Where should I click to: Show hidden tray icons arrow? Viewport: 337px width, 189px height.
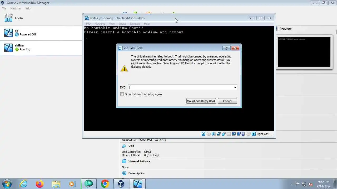pos(291,184)
